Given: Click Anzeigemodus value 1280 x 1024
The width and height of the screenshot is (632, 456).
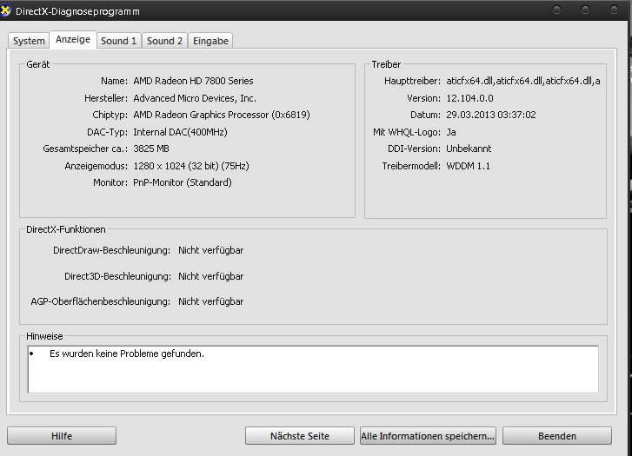Looking at the screenshot, I should [191, 166].
